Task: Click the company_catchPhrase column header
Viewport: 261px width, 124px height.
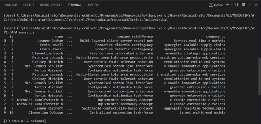Action: (135, 37)
